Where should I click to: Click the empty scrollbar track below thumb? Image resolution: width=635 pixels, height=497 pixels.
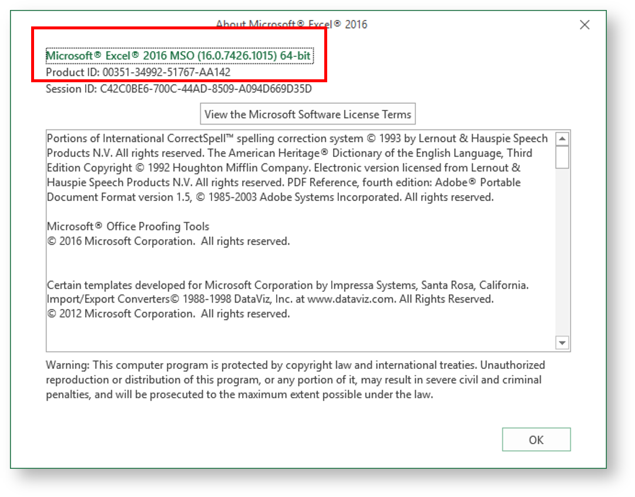click(562, 253)
